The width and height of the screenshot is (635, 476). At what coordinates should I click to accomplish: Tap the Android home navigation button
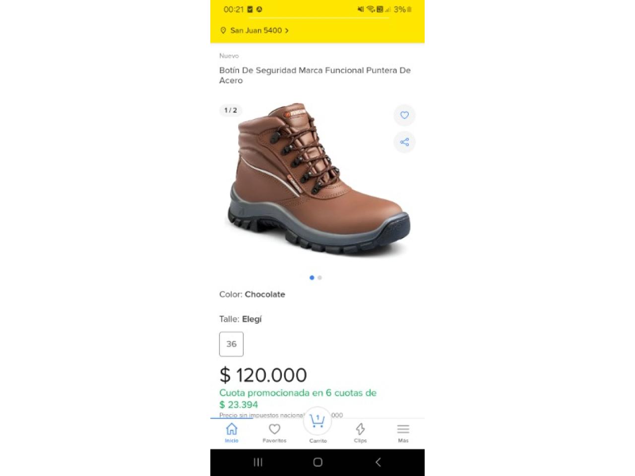[318, 462]
